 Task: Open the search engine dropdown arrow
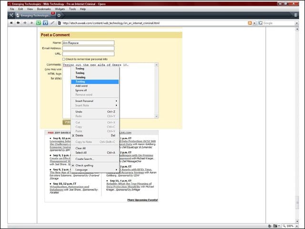(296, 23)
